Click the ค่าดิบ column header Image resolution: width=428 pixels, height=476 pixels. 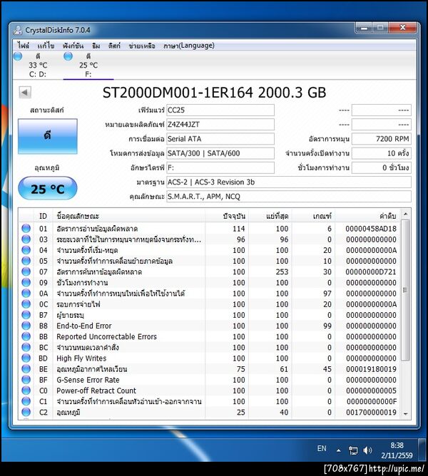point(368,216)
